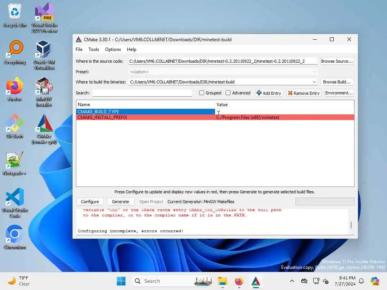Click the Configure button
This screenshot has width=387, height=290.
(x=90, y=202)
